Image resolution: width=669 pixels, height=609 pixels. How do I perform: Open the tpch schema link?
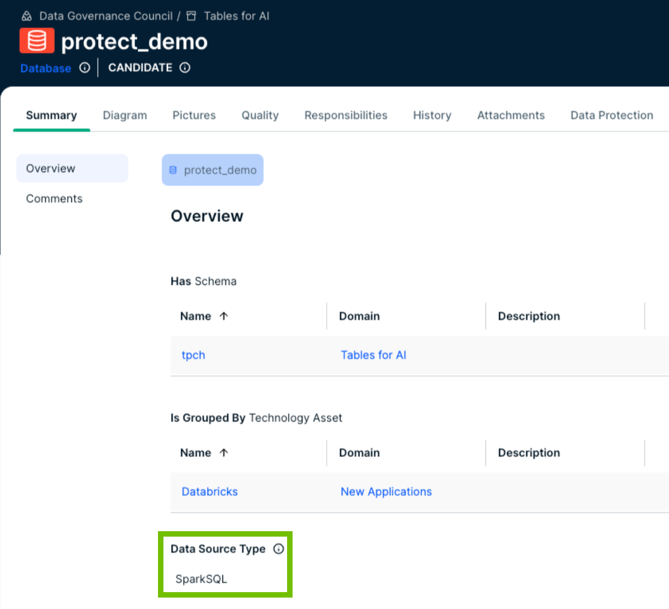[x=193, y=355]
